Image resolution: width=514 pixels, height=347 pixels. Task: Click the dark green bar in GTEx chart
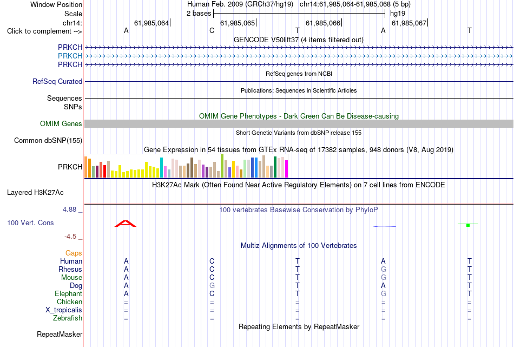[x=275, y=167]
